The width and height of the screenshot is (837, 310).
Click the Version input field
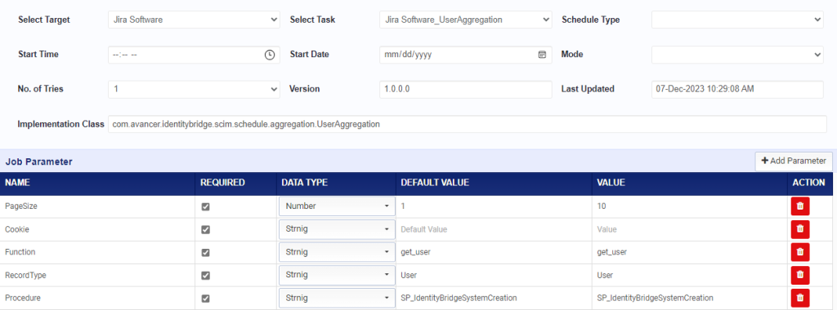point(466,89)
